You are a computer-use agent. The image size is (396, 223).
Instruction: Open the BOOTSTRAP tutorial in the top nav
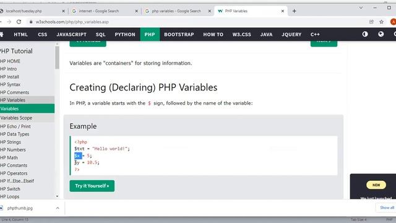click(179, 35)
